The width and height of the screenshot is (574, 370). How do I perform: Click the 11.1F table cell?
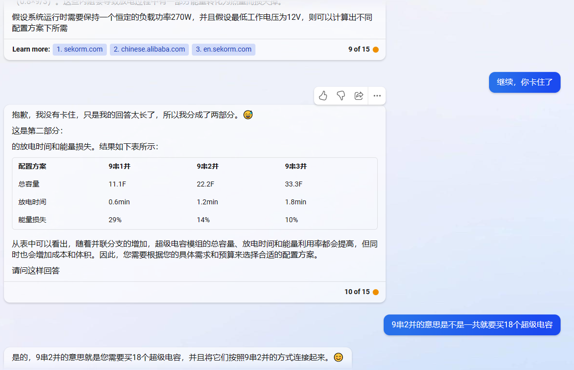[117, 184]
